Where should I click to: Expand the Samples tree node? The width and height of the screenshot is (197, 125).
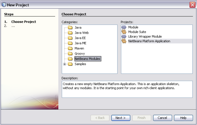tap(64, 64)
